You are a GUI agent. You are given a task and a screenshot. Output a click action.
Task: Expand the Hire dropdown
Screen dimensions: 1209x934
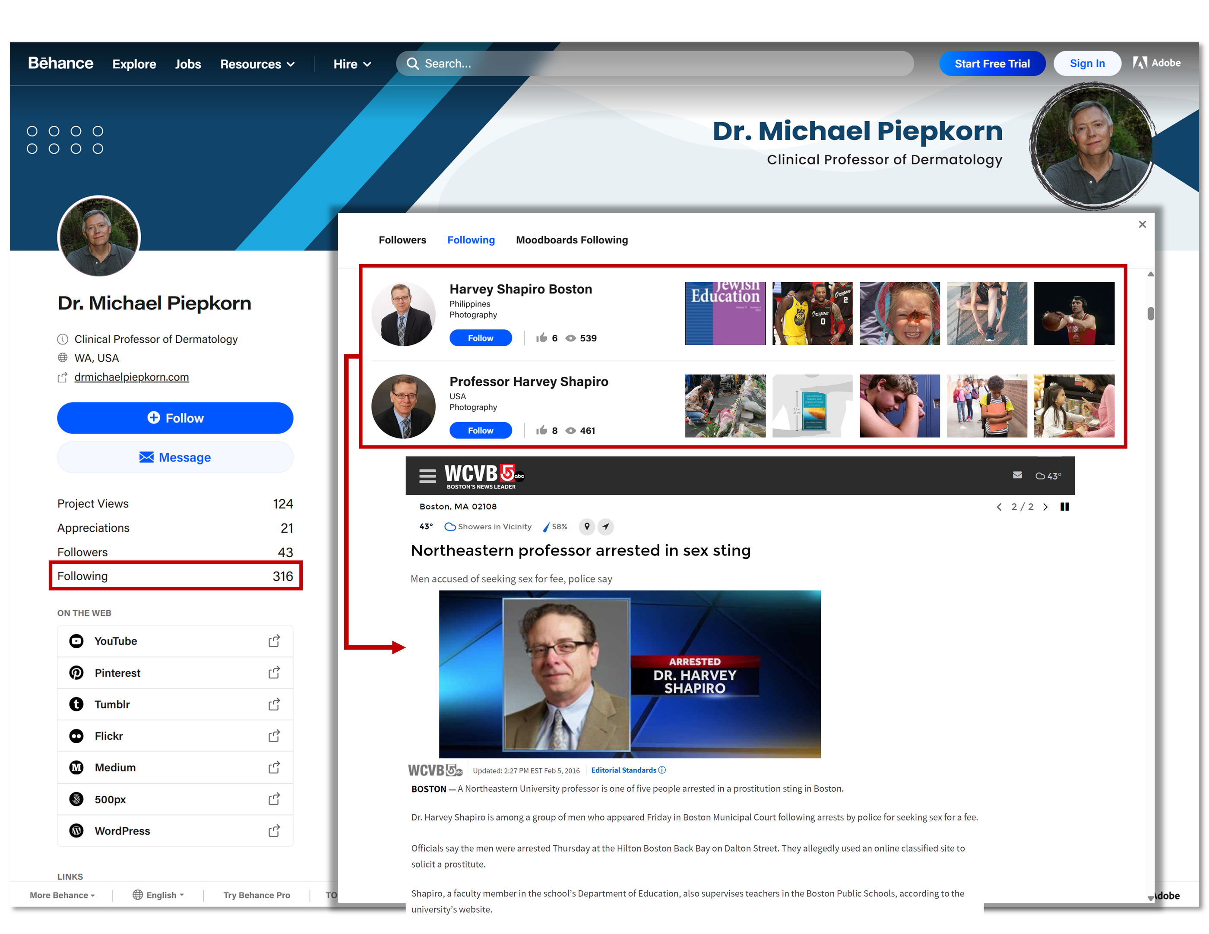coord(352,64)
